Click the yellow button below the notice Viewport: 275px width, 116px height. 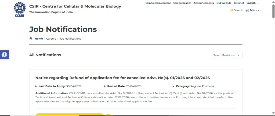(x=69, y=114)
